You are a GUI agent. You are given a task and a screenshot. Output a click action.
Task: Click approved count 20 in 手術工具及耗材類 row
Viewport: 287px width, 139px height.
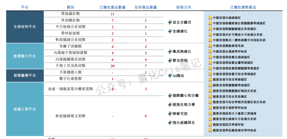[x=112, y=66]
